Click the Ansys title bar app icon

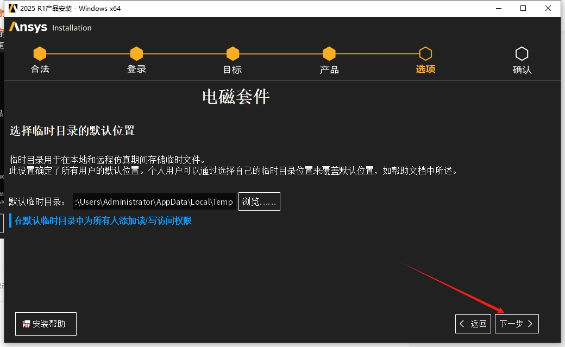click(x=13, y=8)
